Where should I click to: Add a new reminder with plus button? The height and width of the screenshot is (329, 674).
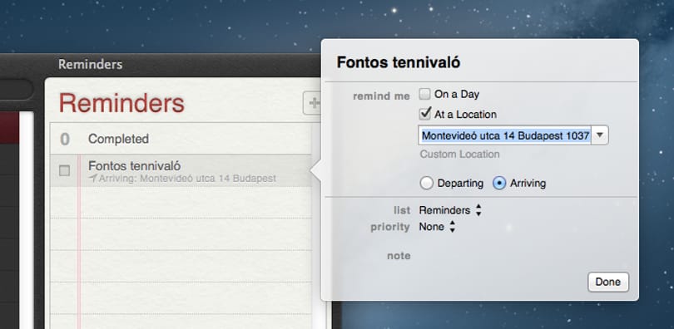(x=313, y=103)
